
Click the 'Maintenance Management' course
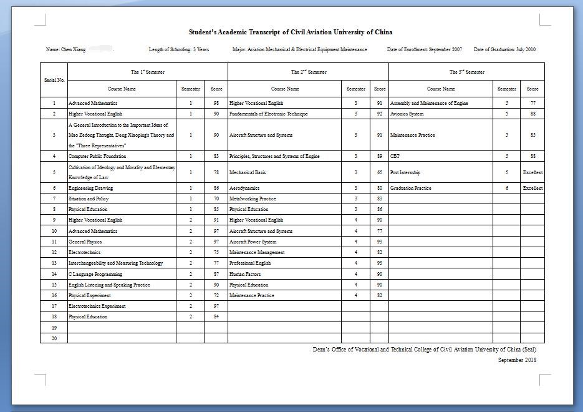(257, 252)
